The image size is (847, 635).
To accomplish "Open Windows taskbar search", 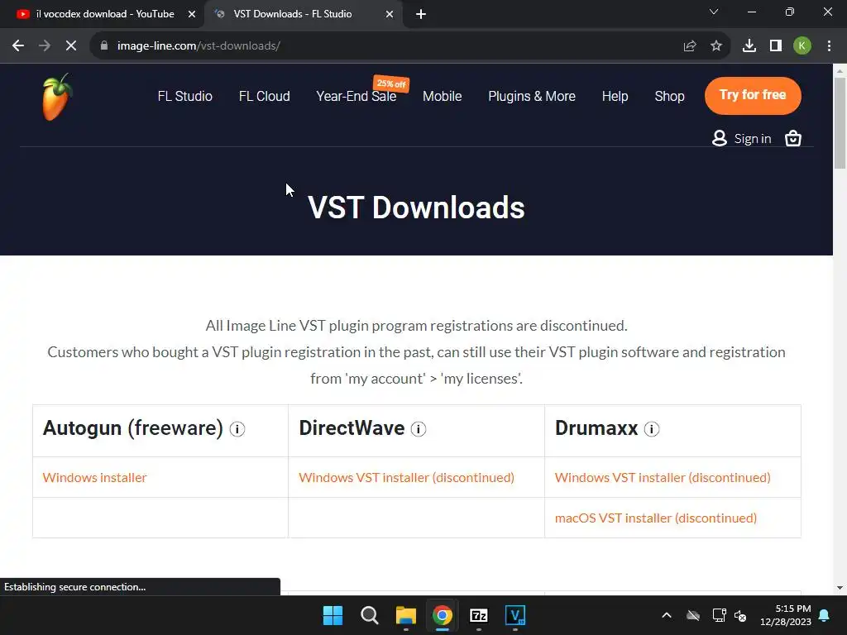I will tap(370, 615).
